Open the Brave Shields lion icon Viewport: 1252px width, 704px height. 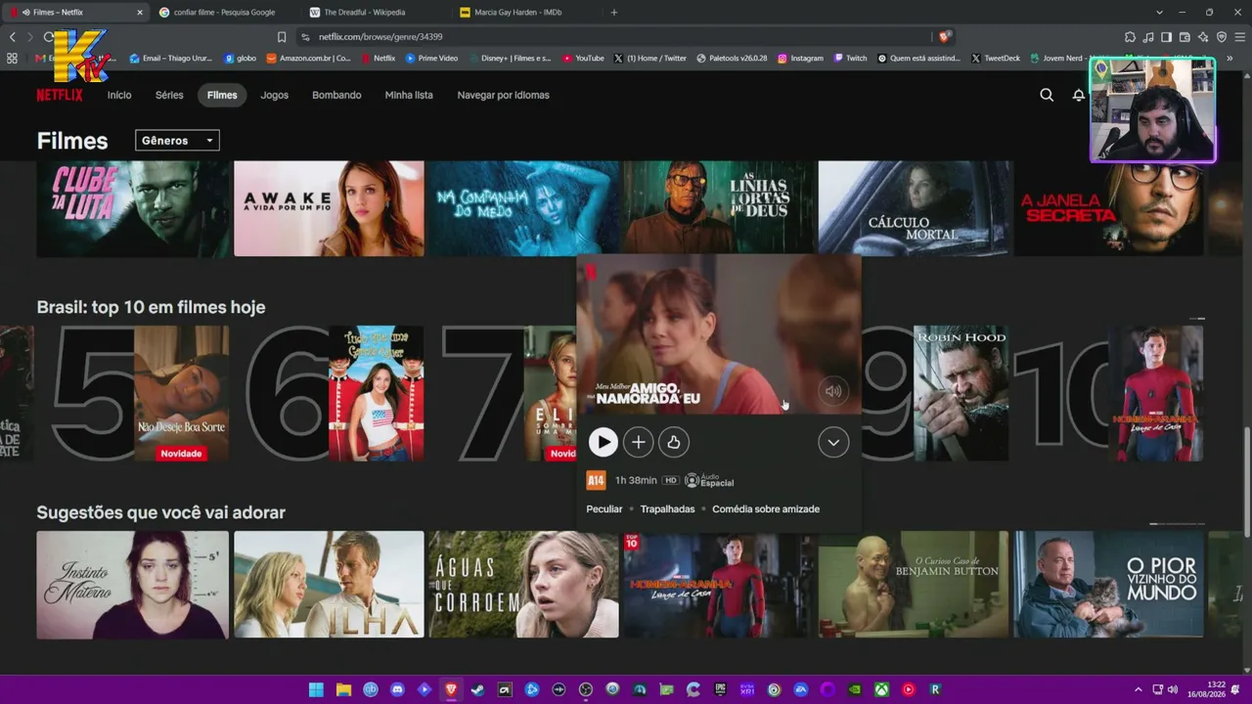(x=943, y=36)
